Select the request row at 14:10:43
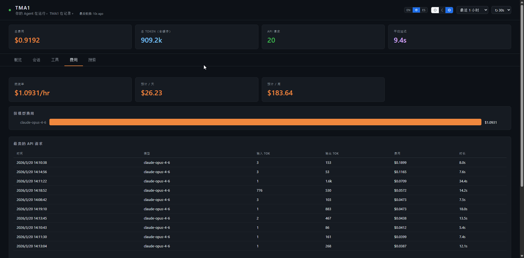Image resolution: width=524 pixels, height=258 pixels. click(x=260, y=227)
